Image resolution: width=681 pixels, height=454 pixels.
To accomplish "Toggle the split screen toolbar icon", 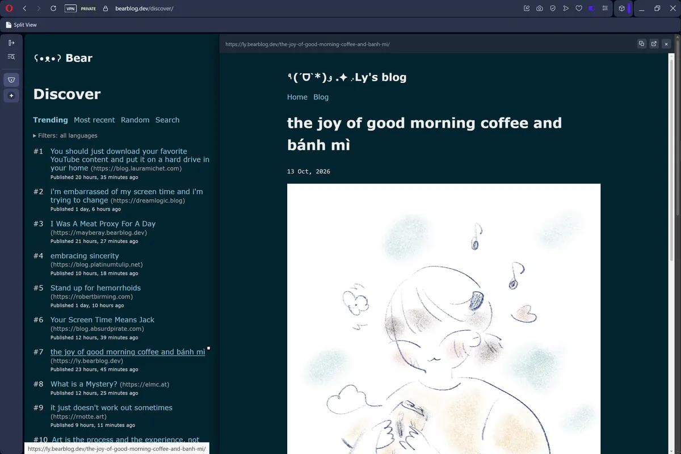I will 592,9.
